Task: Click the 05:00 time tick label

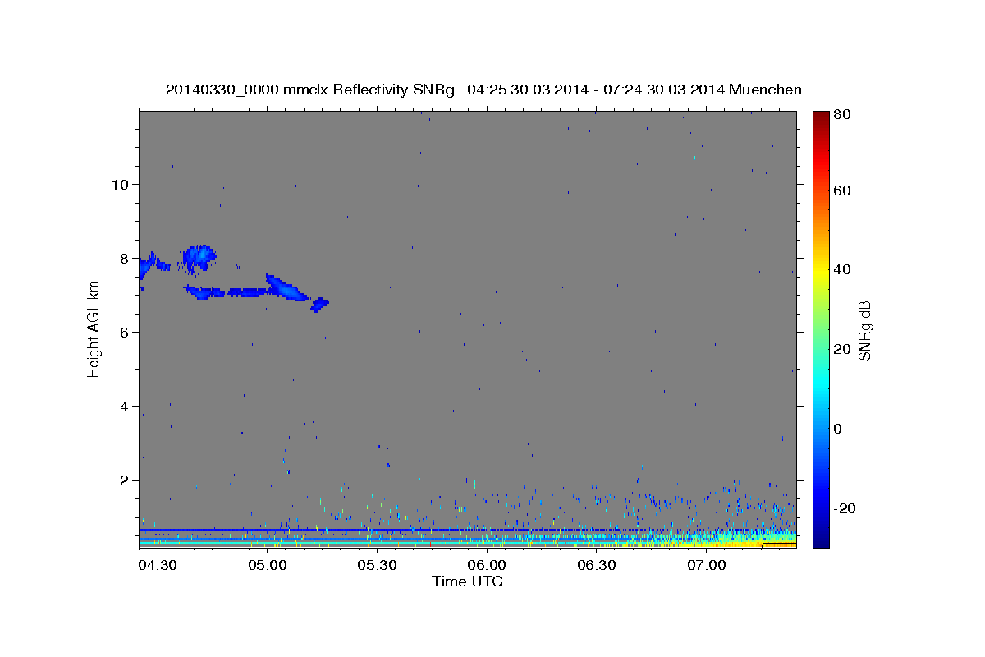Action: coord(266,565)
